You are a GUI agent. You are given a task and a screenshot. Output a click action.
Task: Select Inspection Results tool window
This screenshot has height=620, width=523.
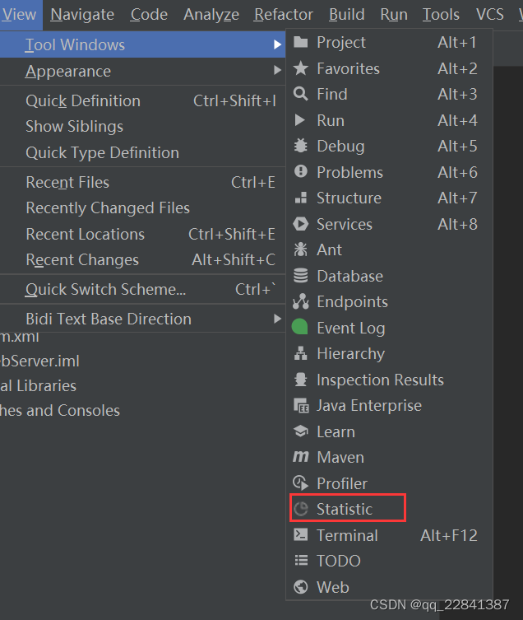click(389, 380)
